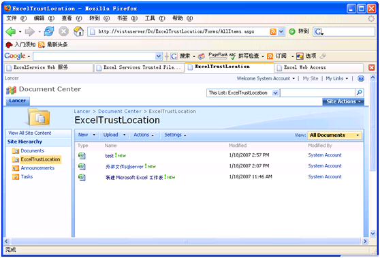Click the Excel icon for Microsoft Excel worksheet row

pos(82,177)
